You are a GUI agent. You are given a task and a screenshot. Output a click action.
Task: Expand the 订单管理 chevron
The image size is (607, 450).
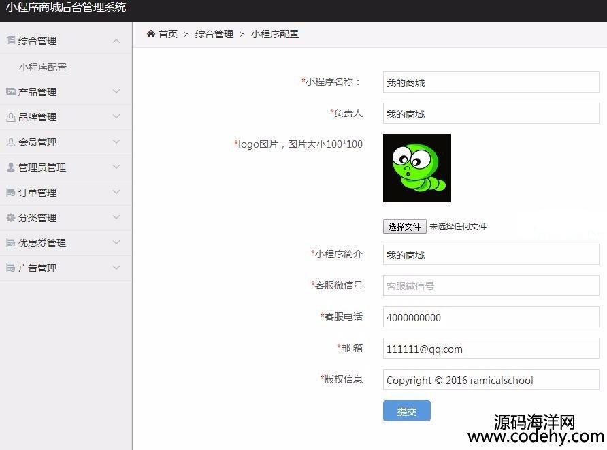tap(116, 192)
